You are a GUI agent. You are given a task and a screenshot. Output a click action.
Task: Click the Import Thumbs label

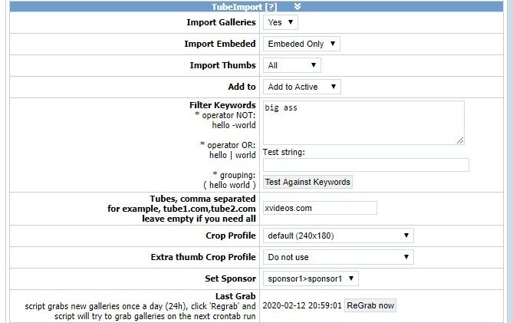223,65
